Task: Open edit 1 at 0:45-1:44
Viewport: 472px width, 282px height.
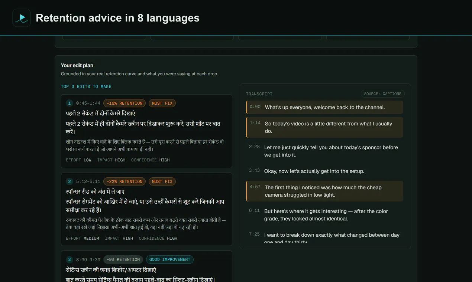Action: click(x=146, y=131)
